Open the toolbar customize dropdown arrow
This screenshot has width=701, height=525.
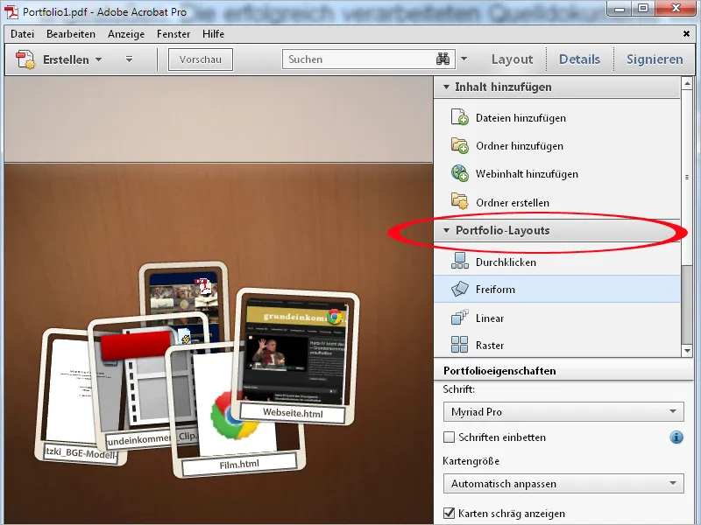point(129,59)
